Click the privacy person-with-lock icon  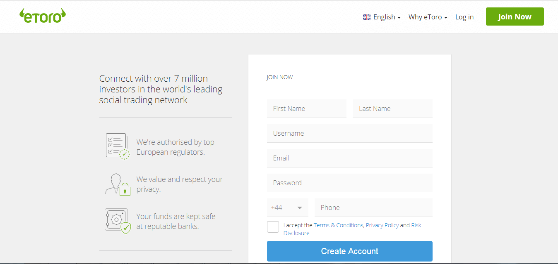(118, 184)
